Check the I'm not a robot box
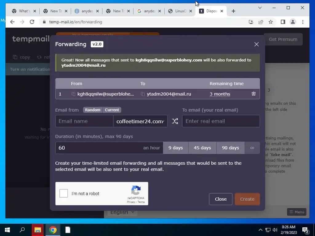 64,194
